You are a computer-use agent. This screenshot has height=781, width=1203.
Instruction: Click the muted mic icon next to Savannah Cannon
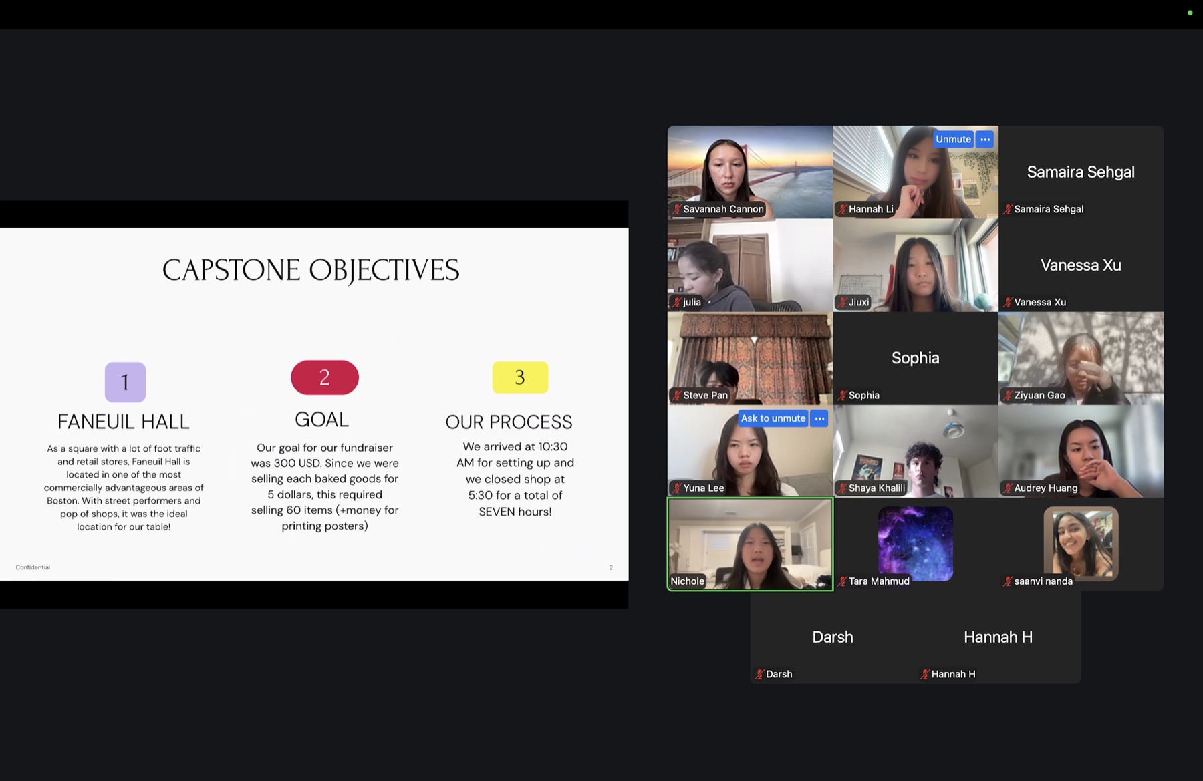676,209
